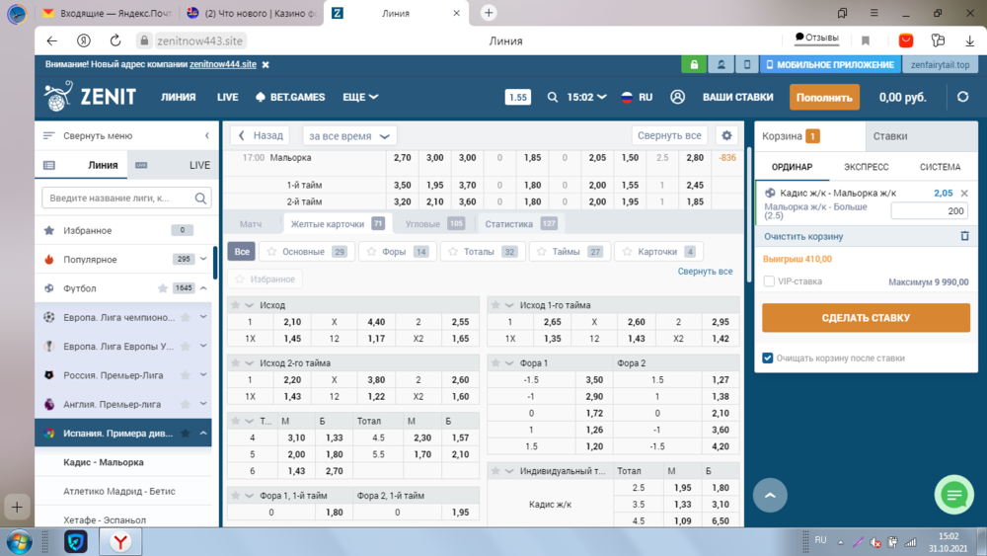This screenshot has width=987, height=556.
Task: Switch to the Статистика tab
Action: pos(520,223)
